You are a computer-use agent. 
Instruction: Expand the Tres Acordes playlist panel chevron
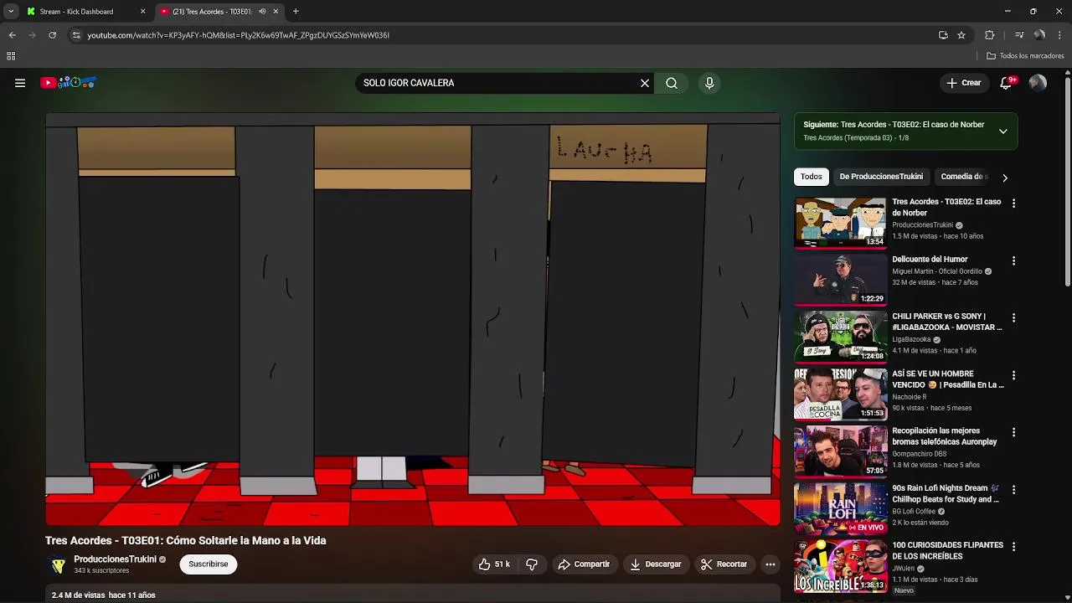tap(1003, 131)
